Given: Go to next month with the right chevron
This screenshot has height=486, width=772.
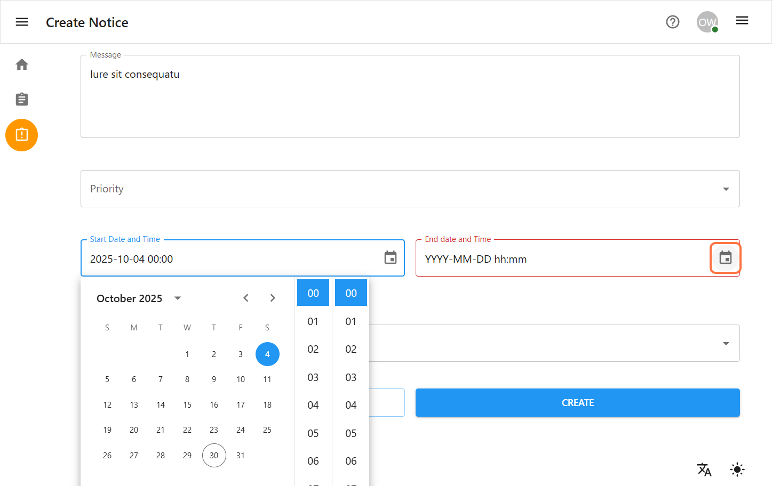Looking at the screenshot, I should click(273, 298).
